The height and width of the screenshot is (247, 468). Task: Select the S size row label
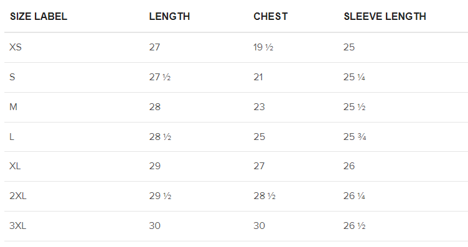[x=12, y=77]
